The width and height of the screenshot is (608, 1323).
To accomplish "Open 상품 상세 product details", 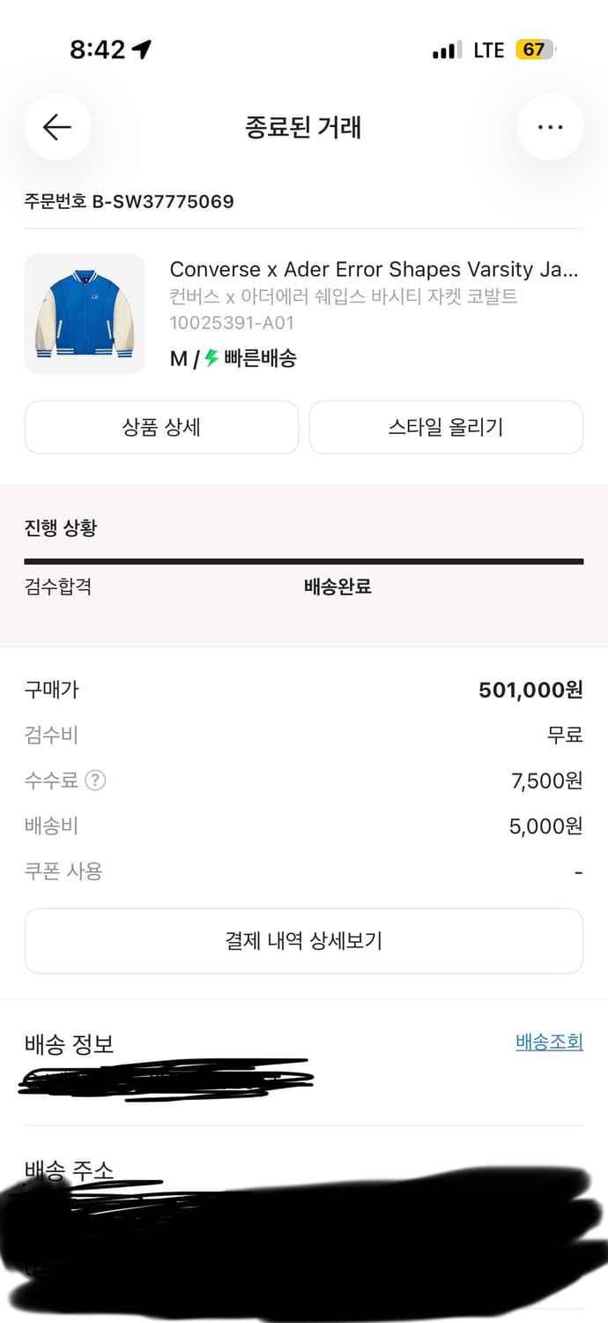I will coord(161,427).
